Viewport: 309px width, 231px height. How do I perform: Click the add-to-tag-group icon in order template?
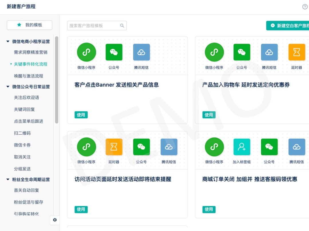[242, 147]
